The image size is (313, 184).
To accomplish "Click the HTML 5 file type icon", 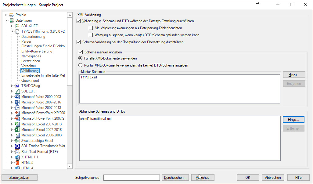I will click(x=17, y=163).
